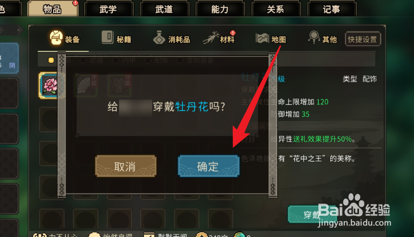Select the peony flower item slot
The width and height of the screenshot is (414, 237).
pos(49,86)
